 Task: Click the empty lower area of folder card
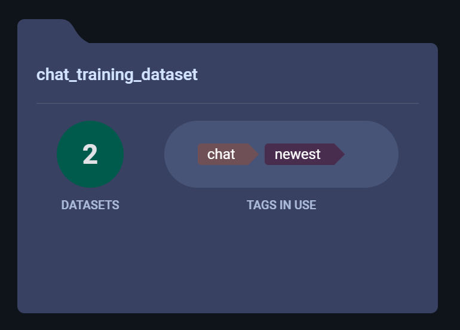point(228,263)
